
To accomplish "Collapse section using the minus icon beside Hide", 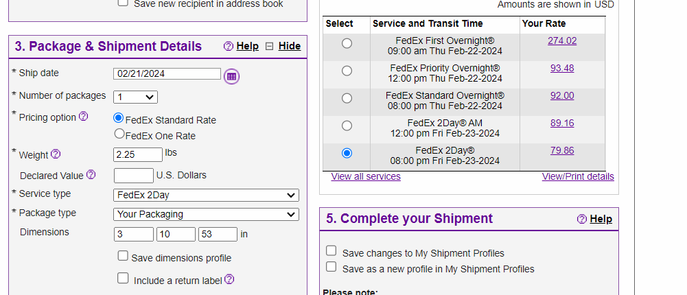I will (270, 47).
